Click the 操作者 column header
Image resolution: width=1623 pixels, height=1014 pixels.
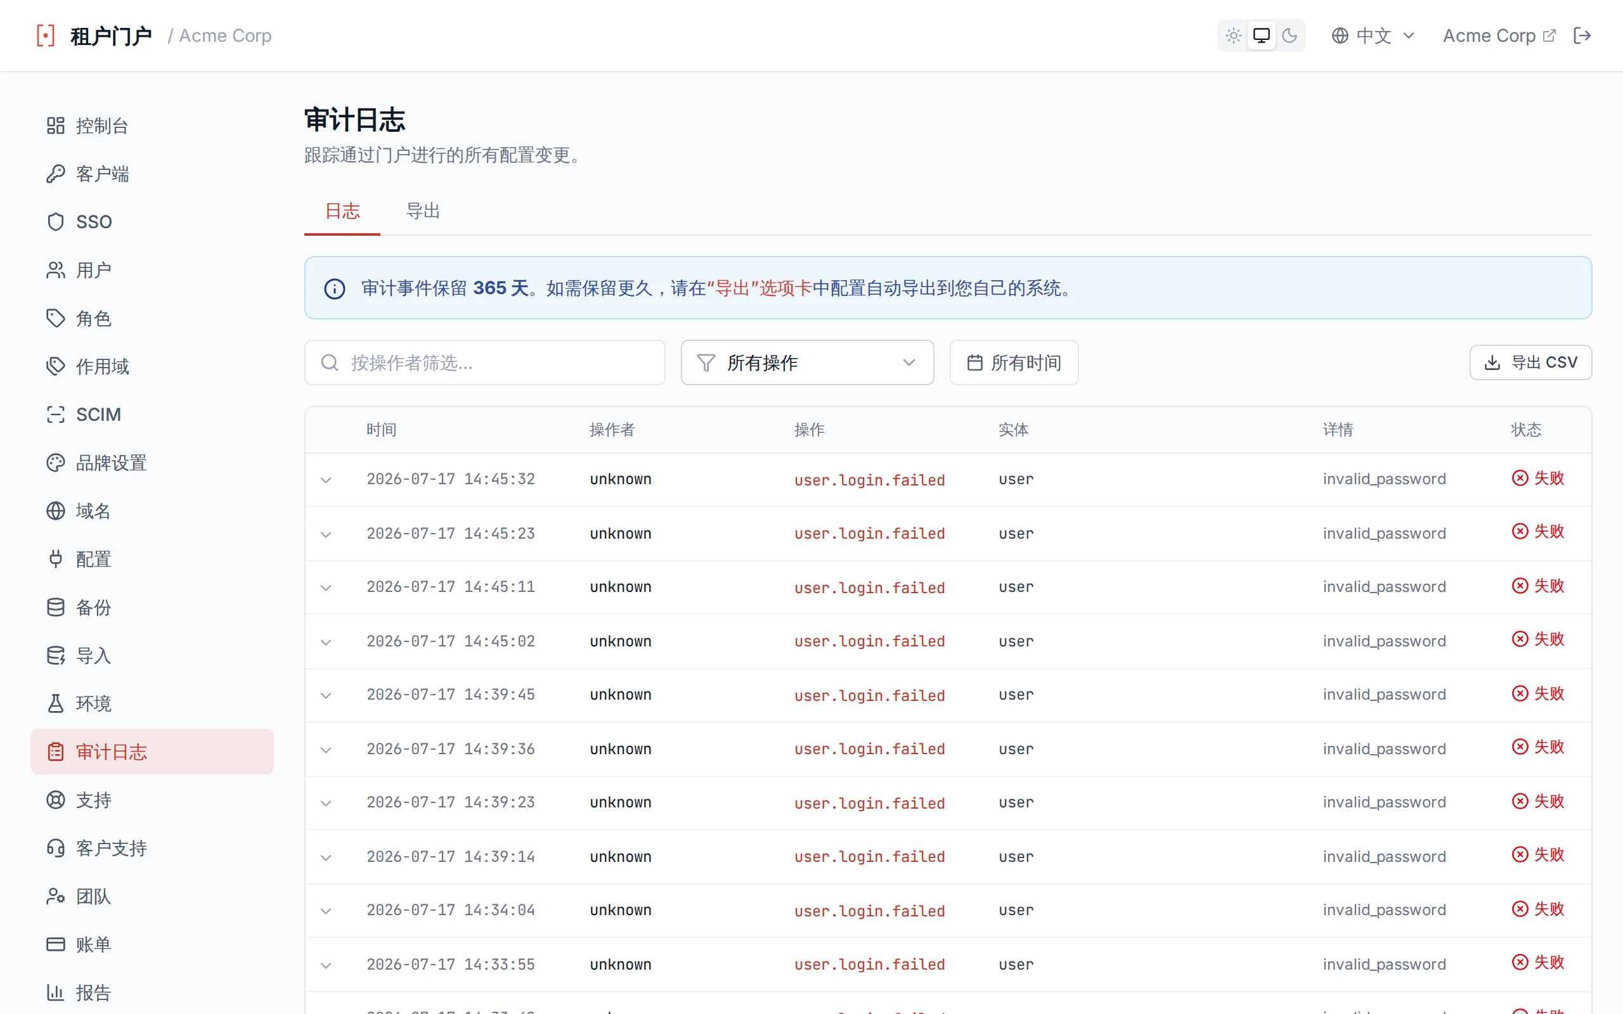pos(612,430)
